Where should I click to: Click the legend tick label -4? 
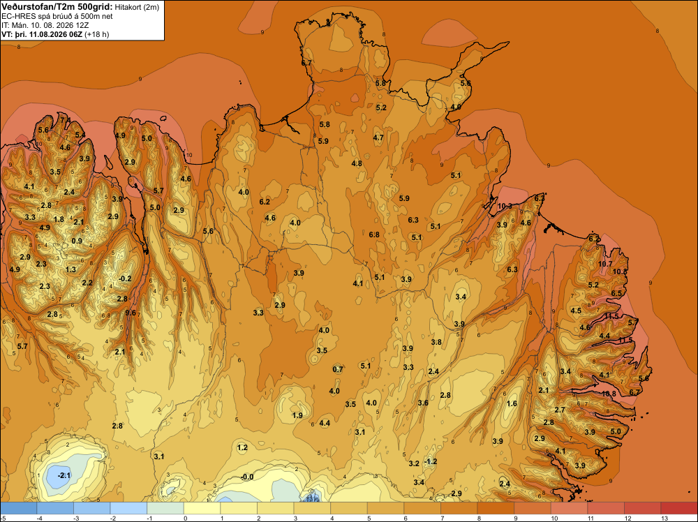[x=39, y=518]
